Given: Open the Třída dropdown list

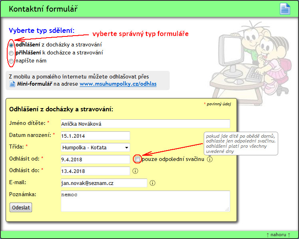Looking at the screenshot, I should (x=95, y=147).
